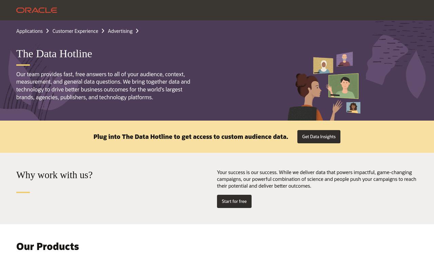The image size is (434, 271).
Task: Go to the Advertising breadcrumb link
Action: point(120,31)
